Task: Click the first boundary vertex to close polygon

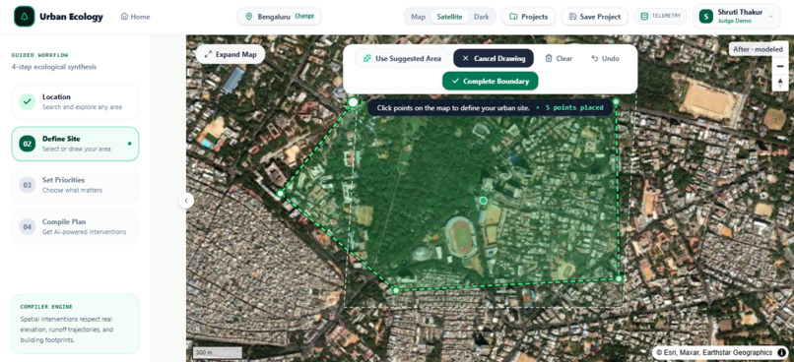Action: tap(353, 102)
